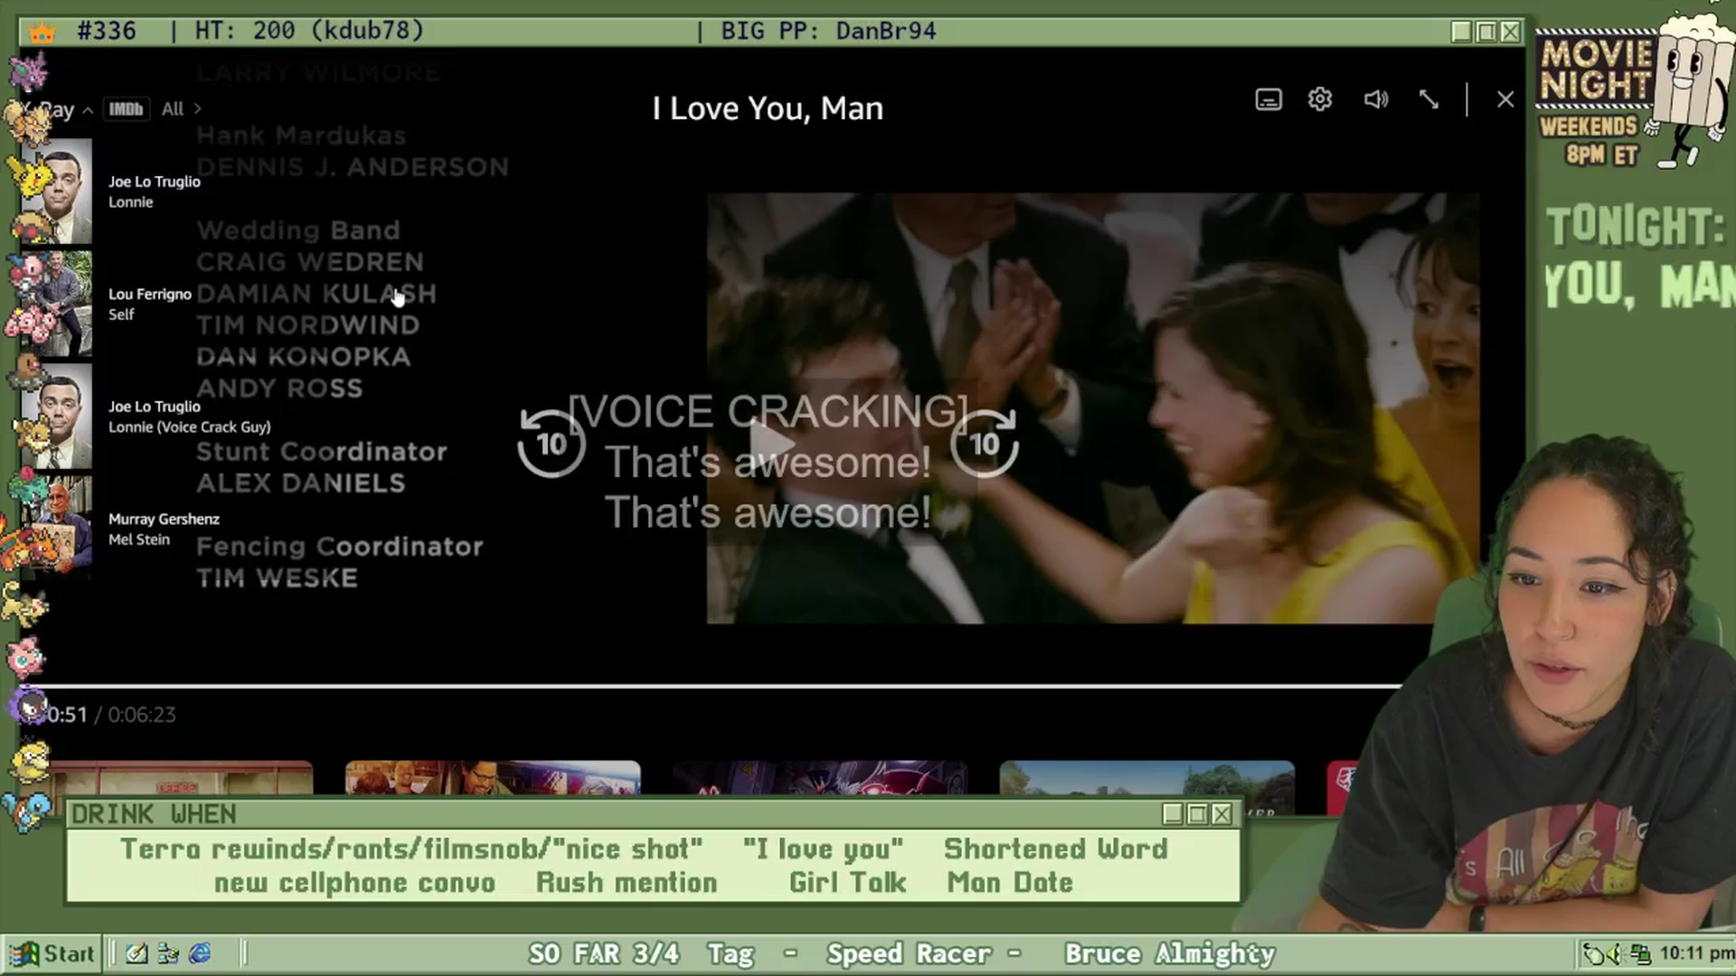Open the player settings gear
The height and width of the screenshot is (976, 1736).
point(1320,99)
